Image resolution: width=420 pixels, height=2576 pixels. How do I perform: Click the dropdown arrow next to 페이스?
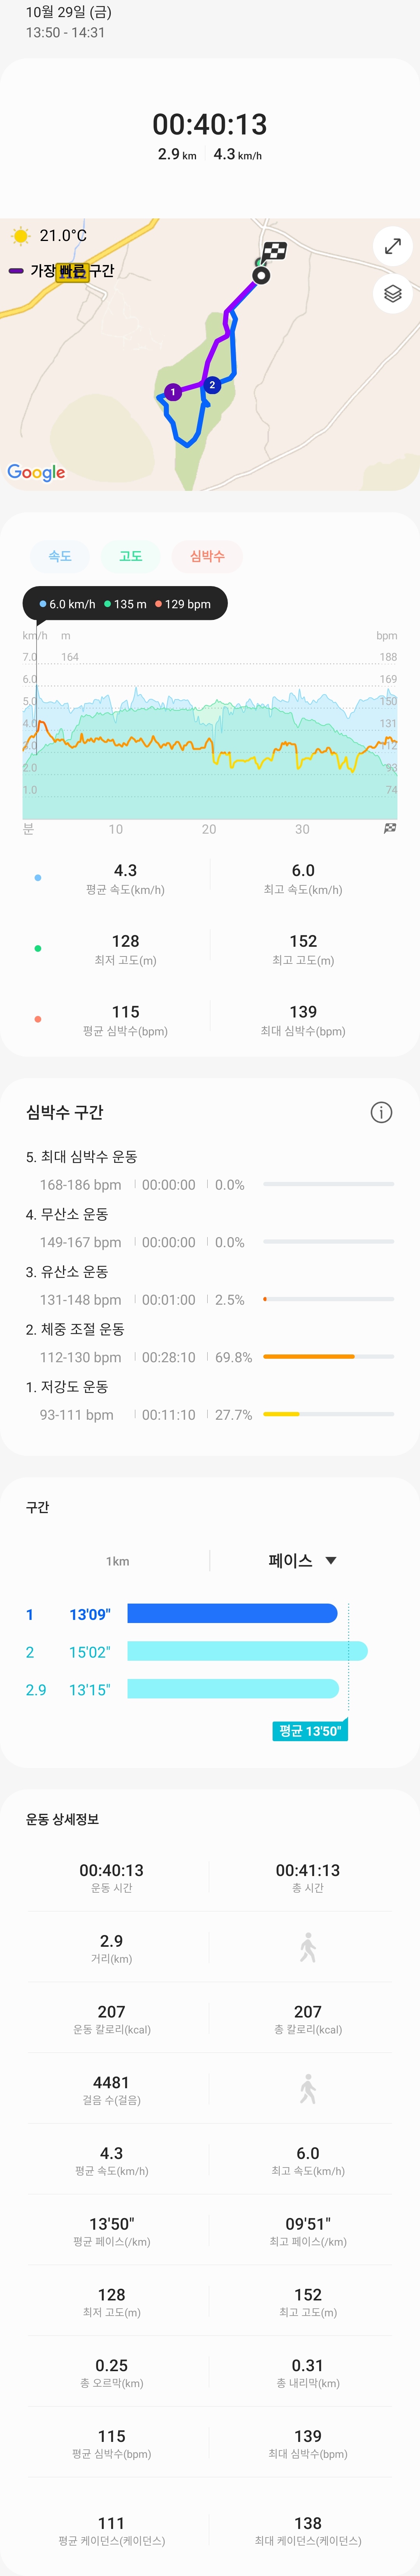[331, 1560]
